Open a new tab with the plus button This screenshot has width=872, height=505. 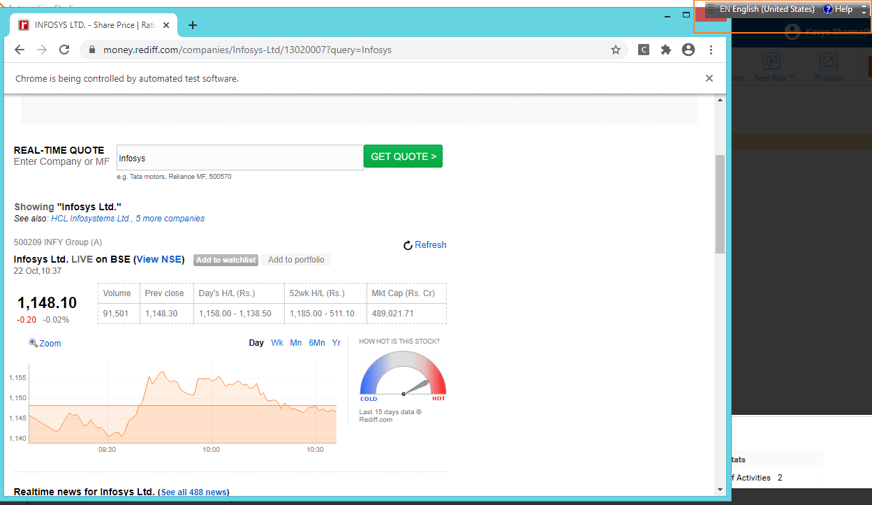(x=193, y=25)
